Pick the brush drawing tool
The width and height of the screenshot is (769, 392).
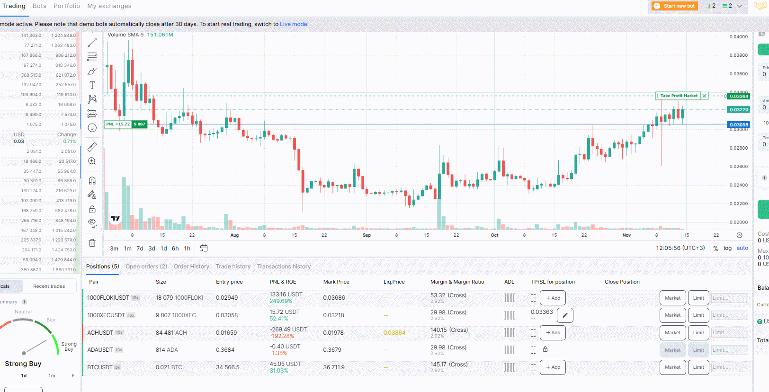click(92, 71)
